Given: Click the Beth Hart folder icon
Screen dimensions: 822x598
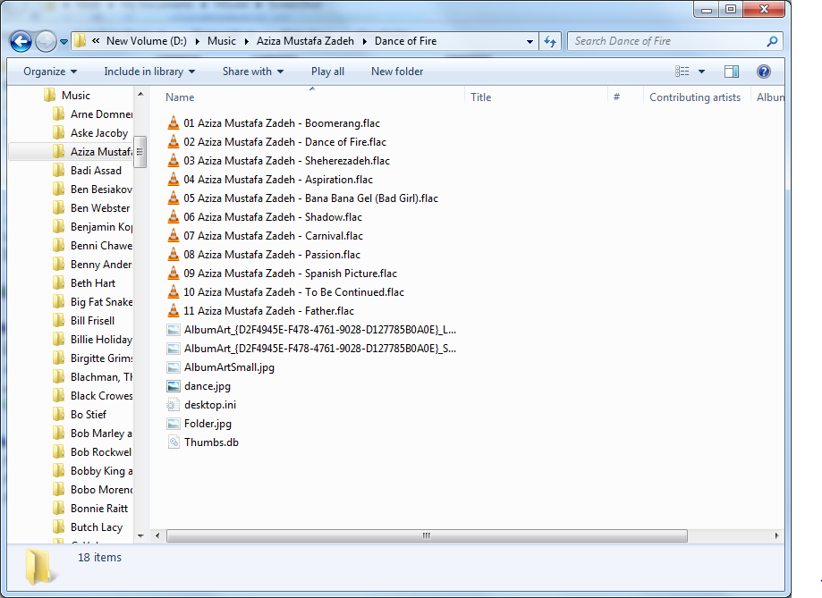Looking at the screenshot, I should [59, 283].
